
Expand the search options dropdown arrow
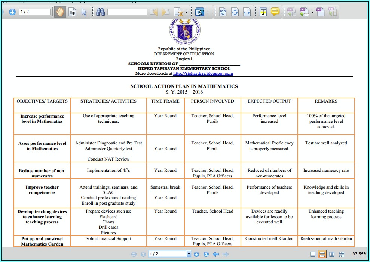point(186,12)
